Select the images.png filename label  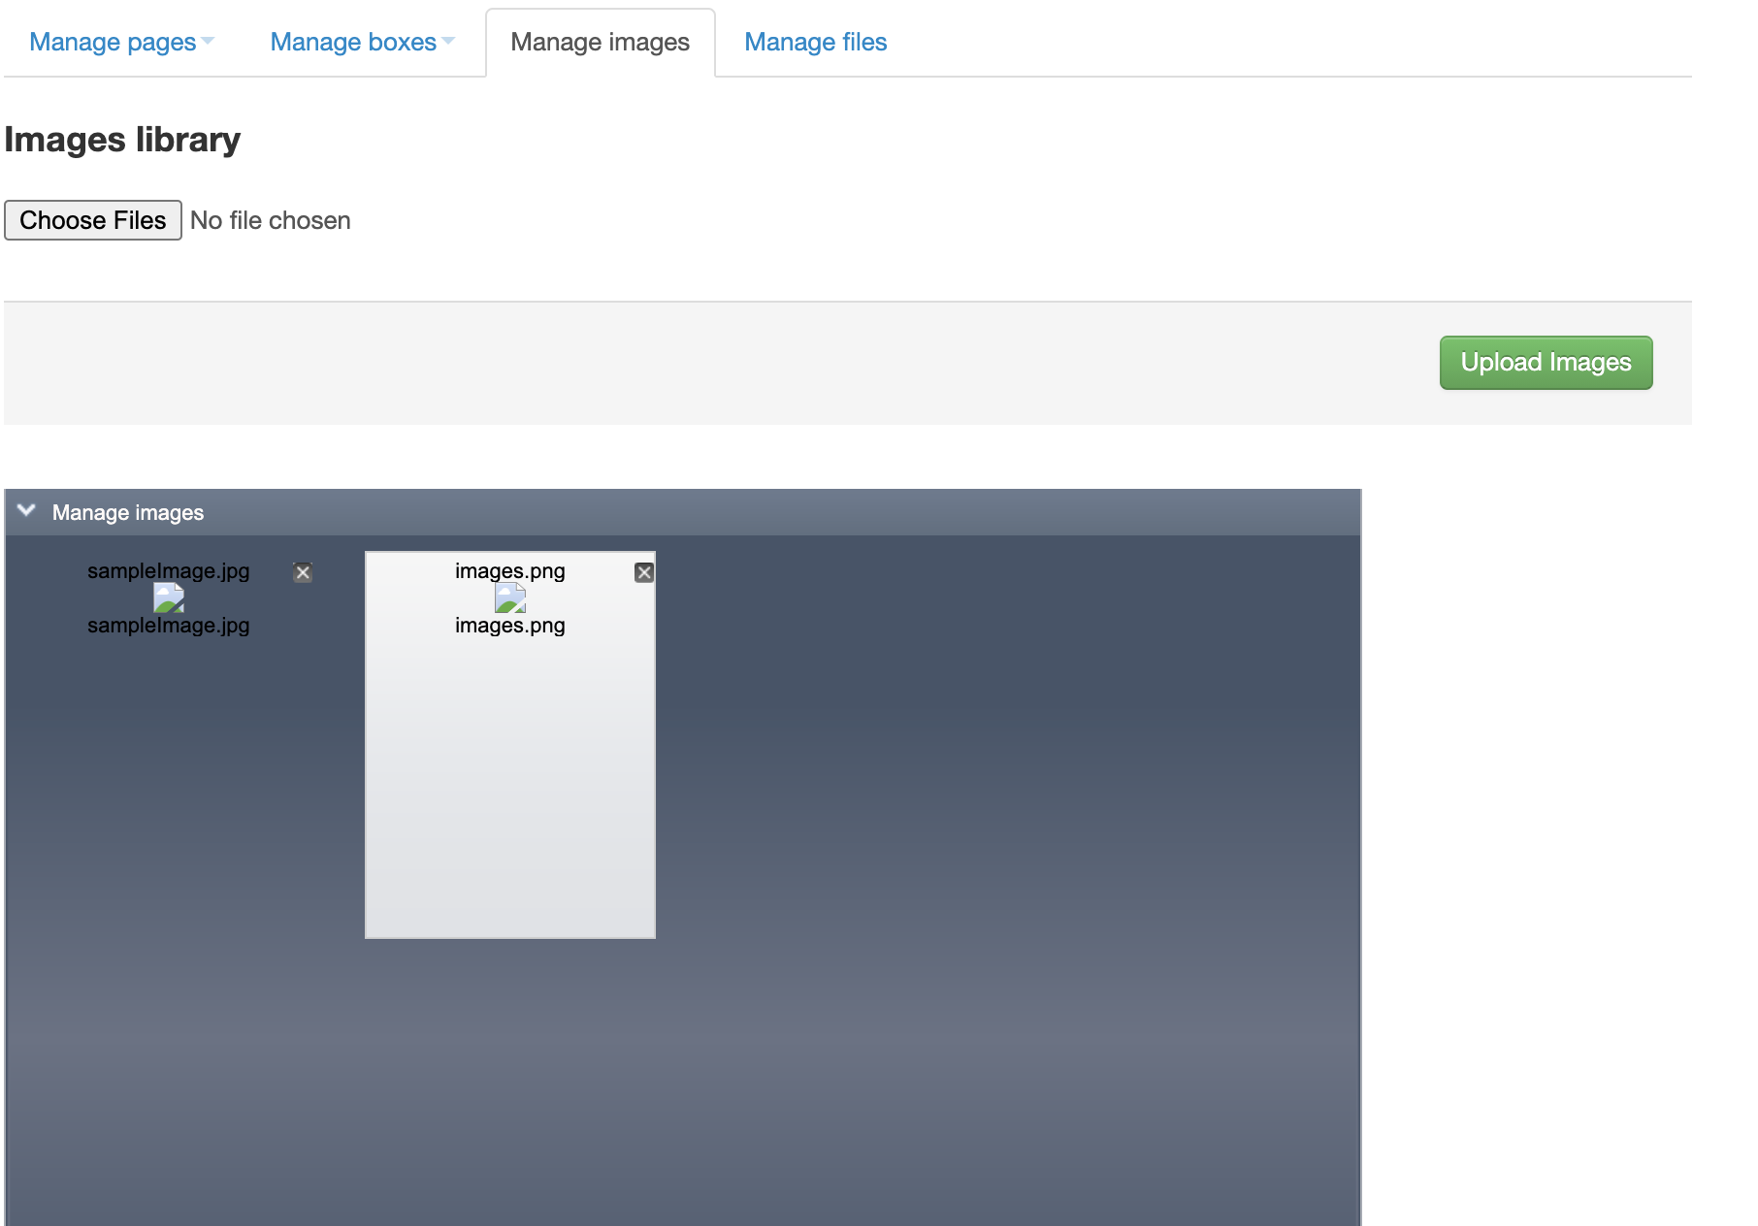[x=509, y=571]
